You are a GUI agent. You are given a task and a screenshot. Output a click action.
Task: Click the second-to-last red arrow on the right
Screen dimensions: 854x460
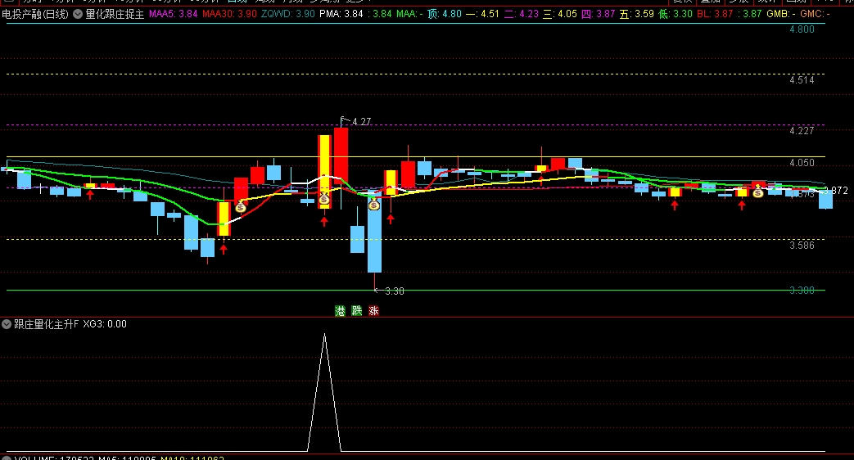click(675, 205)
